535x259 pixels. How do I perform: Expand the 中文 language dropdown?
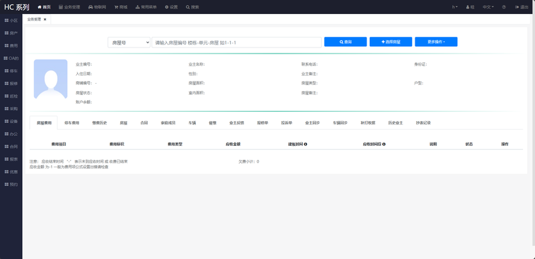[x=488, y=7]
